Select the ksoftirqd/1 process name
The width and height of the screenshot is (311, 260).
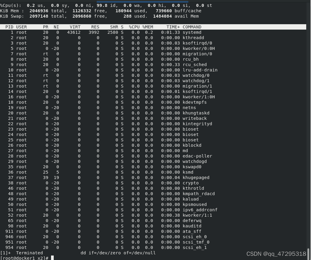click(x=197, y=91)
